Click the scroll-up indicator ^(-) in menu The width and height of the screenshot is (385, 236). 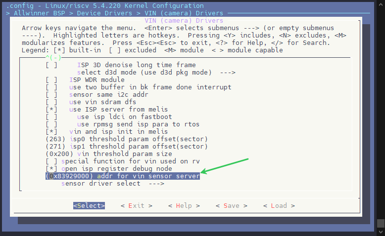click(x=53, y=58)
